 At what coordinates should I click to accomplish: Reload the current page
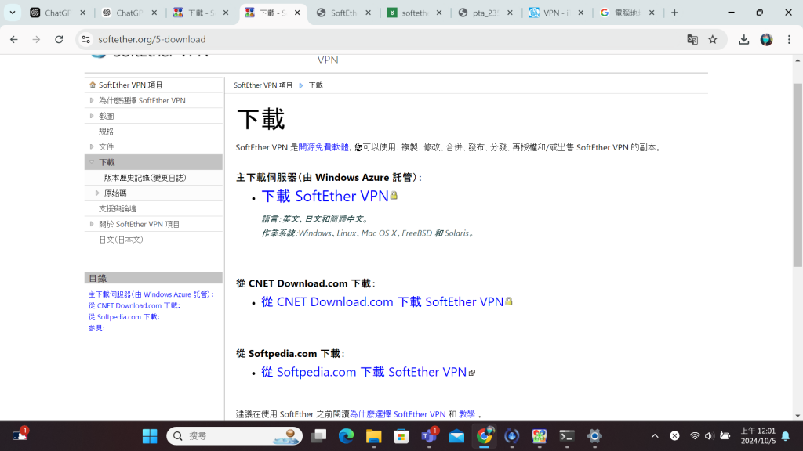59,39
